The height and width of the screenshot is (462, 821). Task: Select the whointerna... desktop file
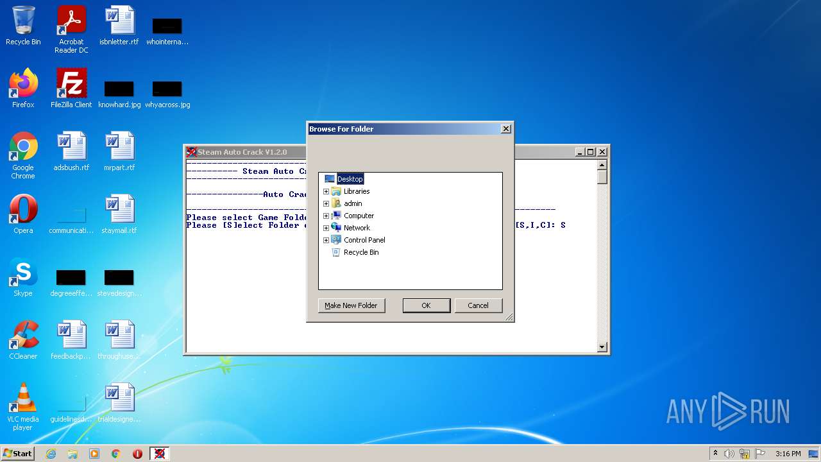167,30
